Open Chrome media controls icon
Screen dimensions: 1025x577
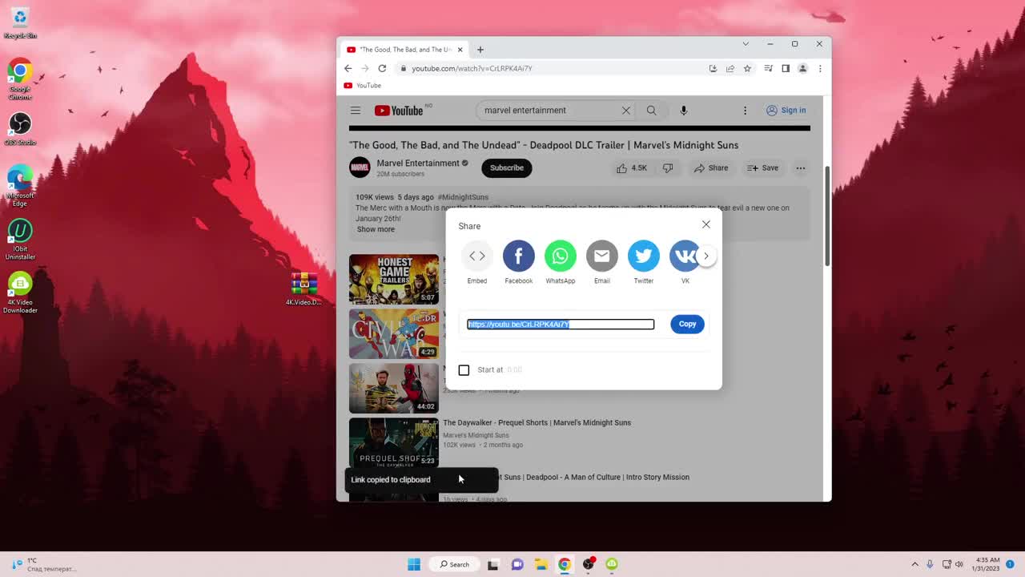click(769, 68)
